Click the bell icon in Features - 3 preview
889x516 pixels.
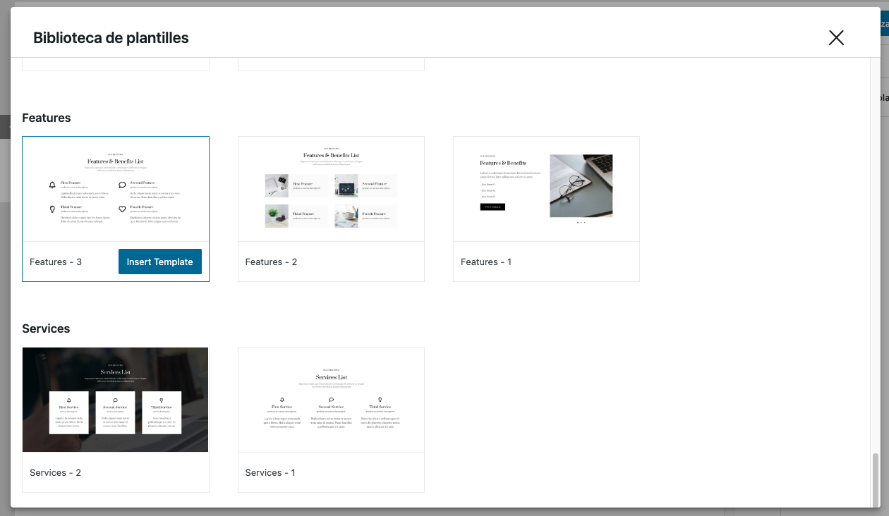52,185
